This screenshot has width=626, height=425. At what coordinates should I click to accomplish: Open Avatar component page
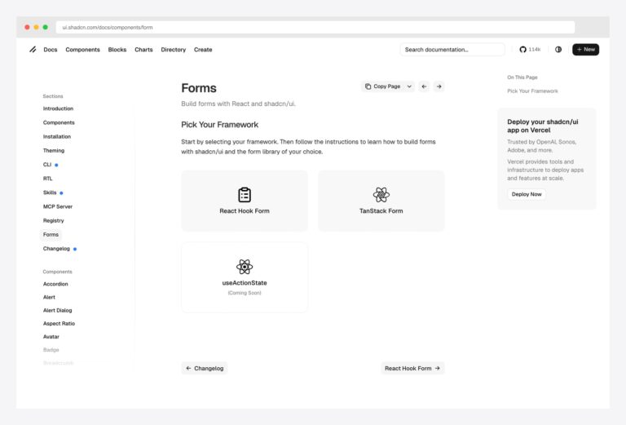pyautogui.click(x=51, y=337)
